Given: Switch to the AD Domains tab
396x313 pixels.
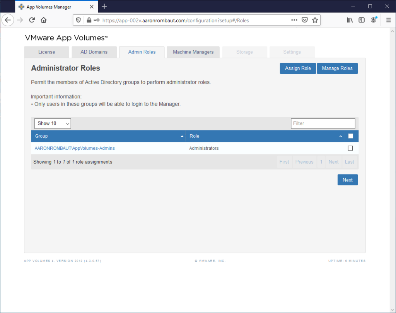Looking at the screenshot, I should tap(94, 52).
